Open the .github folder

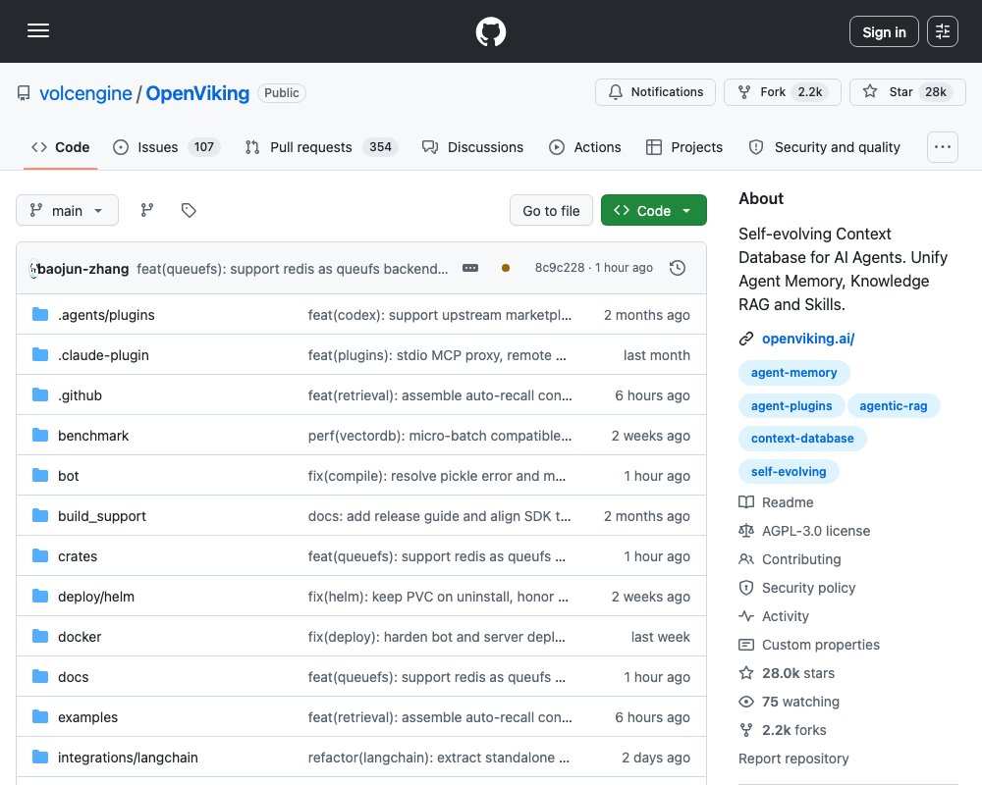click(x=80, y=395)
